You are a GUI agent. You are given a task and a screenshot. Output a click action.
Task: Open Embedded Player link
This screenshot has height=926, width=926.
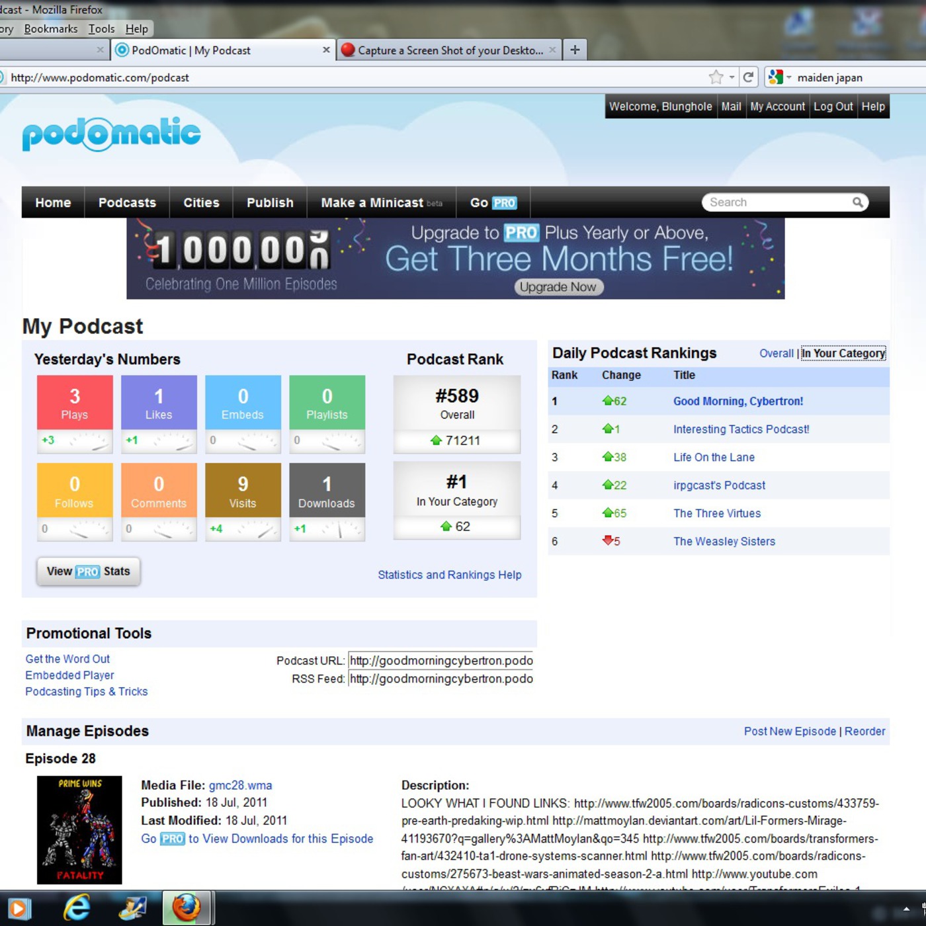click(69, 675)
